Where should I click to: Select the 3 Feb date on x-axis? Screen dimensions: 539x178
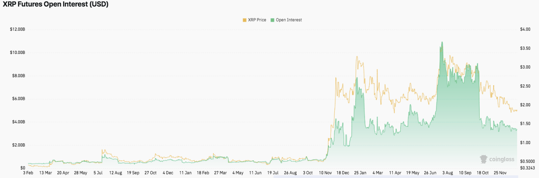[29, 173]
